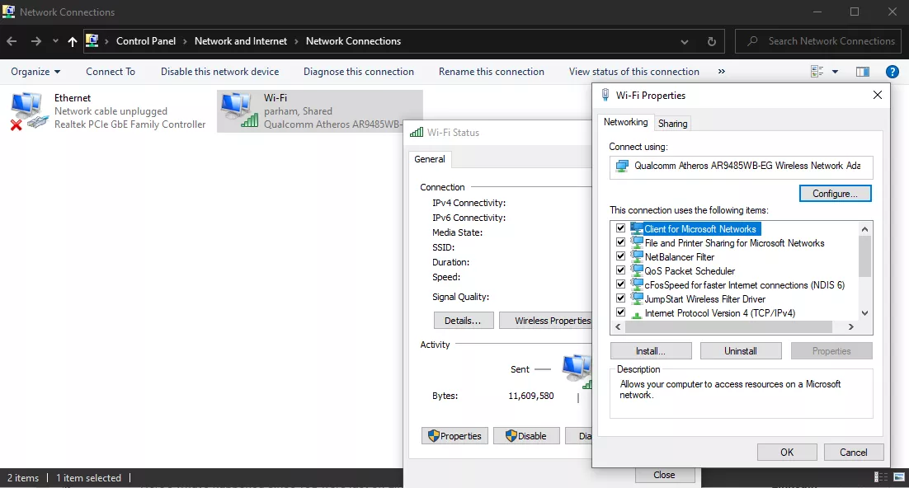This screenshot has width=909, height=488.
Task: Select the Wi-Fi adapter icon
Action: point(239,110)
